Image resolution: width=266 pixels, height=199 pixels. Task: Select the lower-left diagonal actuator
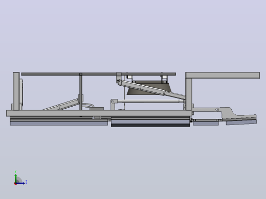[x=61, y=105]
